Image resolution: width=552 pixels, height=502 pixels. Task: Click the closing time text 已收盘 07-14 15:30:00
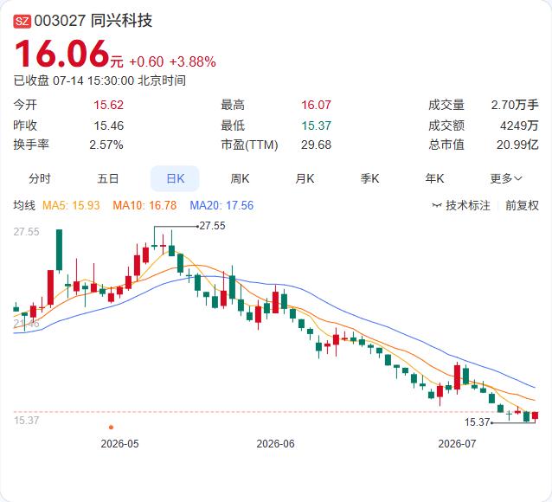(74, 80)
